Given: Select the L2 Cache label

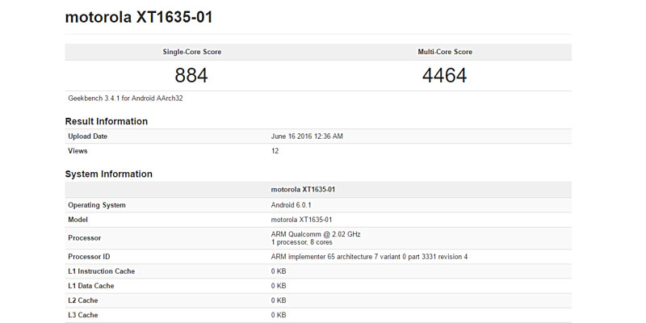Looking at the screenshot, I should [83, 300].
